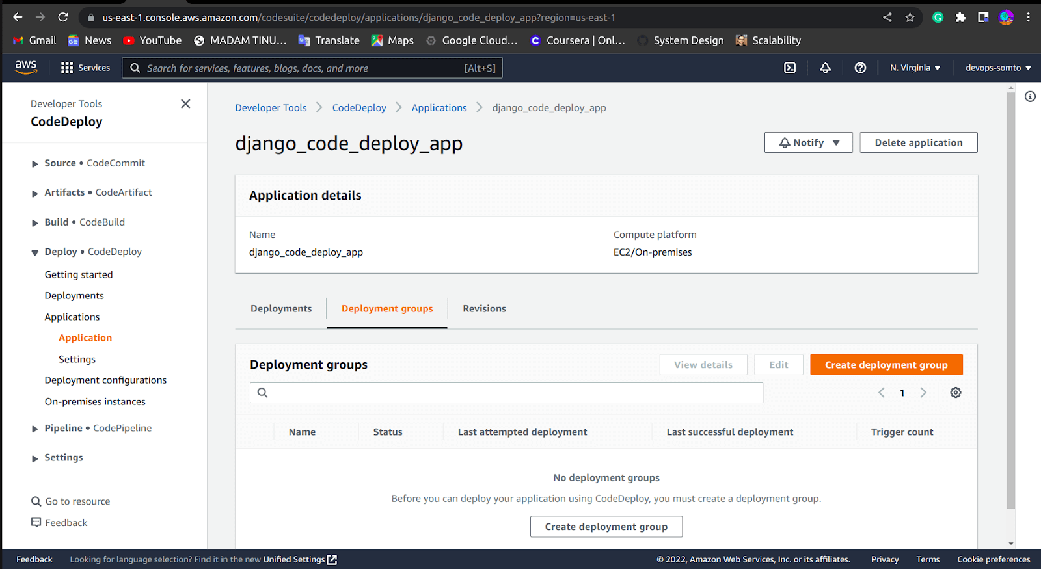Open the AWS CloudShell icon
The image size is (1041, 569).
click(790, 68)
